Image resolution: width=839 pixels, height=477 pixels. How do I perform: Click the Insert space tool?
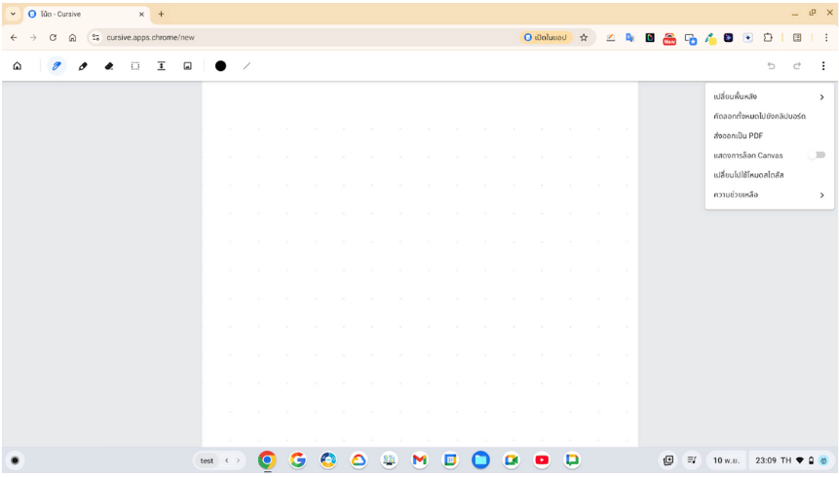162,66
